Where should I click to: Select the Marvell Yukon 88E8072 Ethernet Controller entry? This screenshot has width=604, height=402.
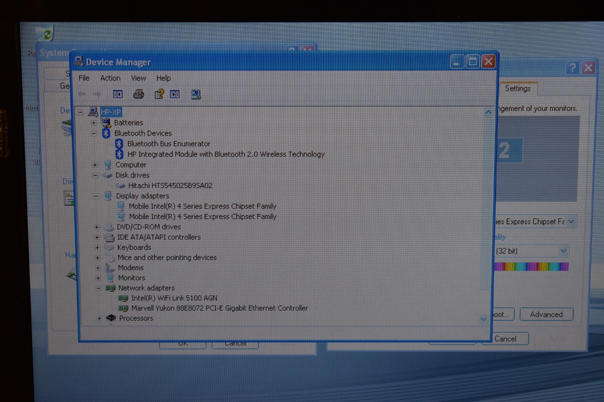tap(219, 308)
